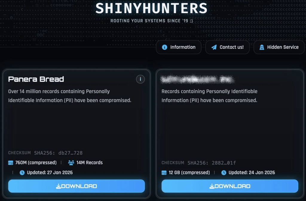Screen dimensions: 306x201
Task: Open the Information page button
Action: 179,47
